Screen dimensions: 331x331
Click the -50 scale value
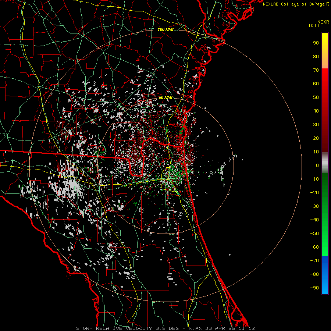tap(314, 234)
